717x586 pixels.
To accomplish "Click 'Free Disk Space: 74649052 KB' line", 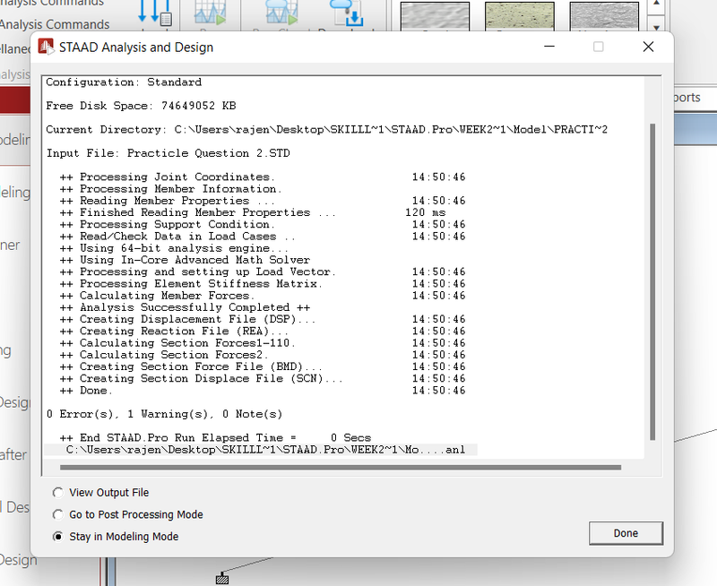I will tap(141, 106).
